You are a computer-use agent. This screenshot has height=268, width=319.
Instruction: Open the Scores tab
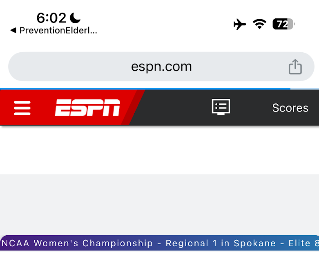coord(290,108)
